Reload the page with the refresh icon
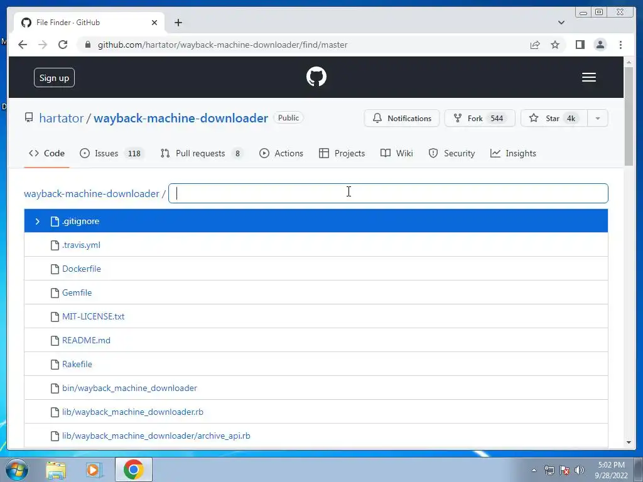Viewport: 643px width, 482px height. pyautogui.click(x=63, y=45)
